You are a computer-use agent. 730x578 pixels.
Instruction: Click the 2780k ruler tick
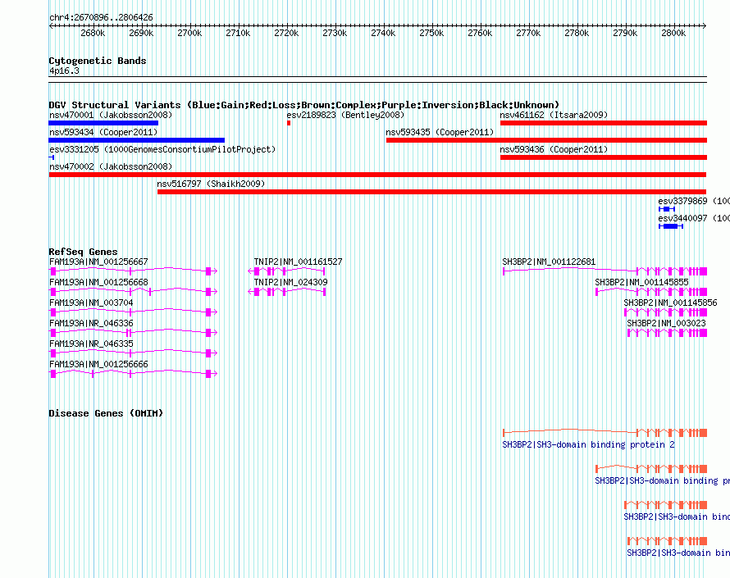[577, 33]
